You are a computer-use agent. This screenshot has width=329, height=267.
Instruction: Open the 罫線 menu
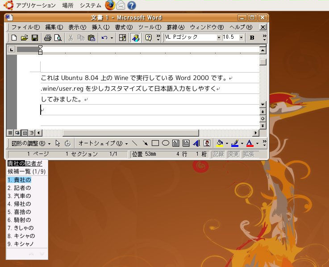coord(175,27)
